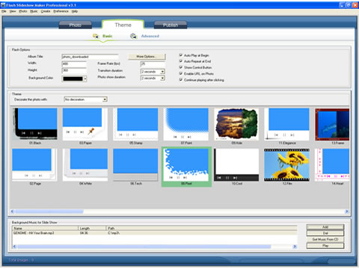Select the 10.Cool theme thumbnail

click(236, 164)
